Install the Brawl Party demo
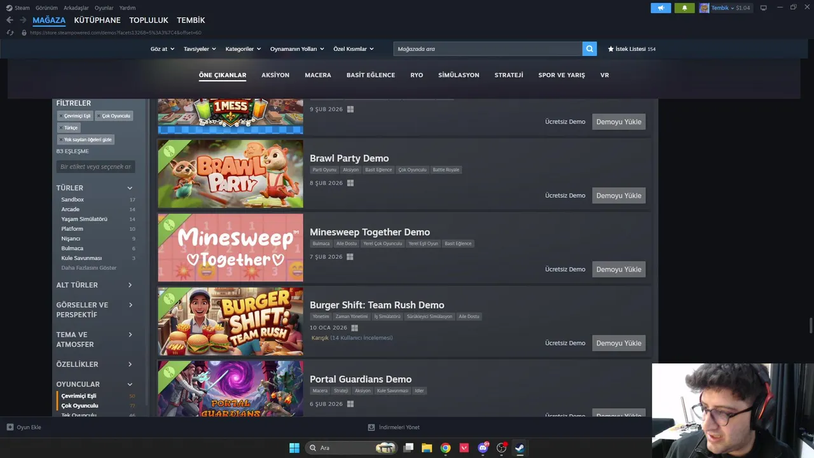Image resolution: width=814 pixels, height=458 pixels. point(619,195)
